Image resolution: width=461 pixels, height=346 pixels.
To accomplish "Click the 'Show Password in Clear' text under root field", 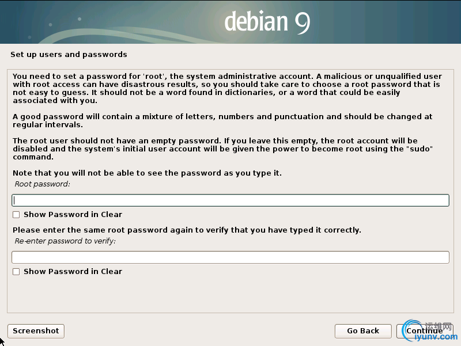I will (73, 215).
